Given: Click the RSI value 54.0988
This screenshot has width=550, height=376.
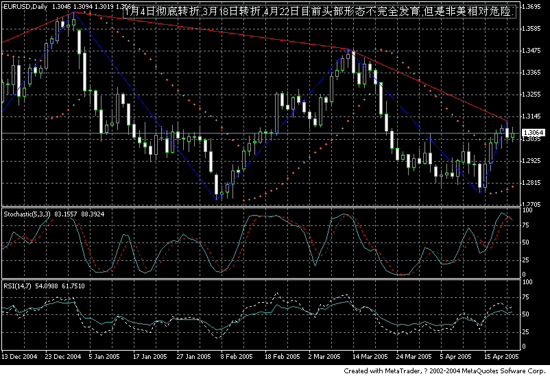Looking at the screenshot, I should pos(47,286).
